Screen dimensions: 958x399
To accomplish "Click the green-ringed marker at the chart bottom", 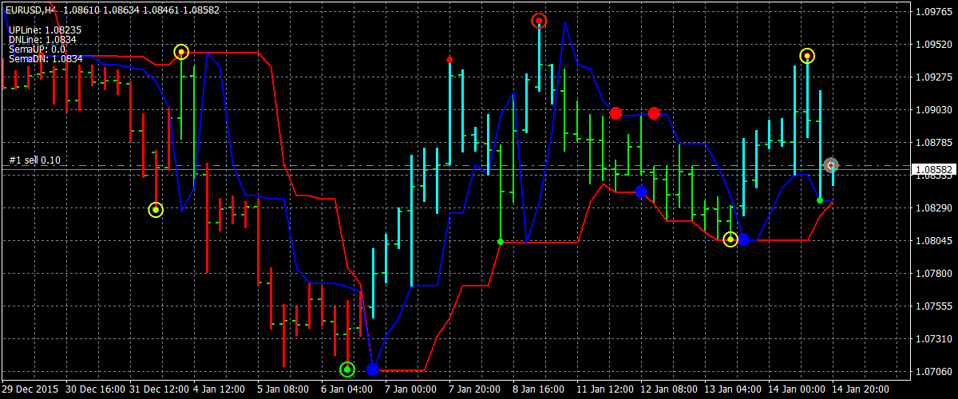I will [x=346, y=369].
